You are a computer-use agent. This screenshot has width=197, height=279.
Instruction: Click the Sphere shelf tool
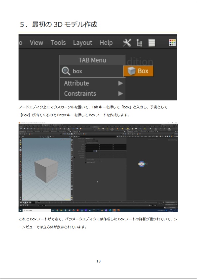click(x=25, y=129)
